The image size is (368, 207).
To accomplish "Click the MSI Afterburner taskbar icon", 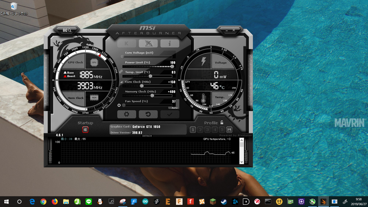I will [323, 201].
